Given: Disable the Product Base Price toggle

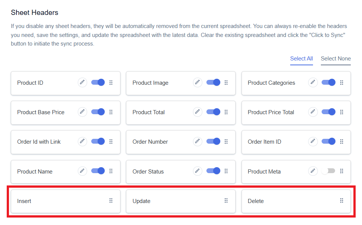Looking at the screenshot, I should point(98,112).
